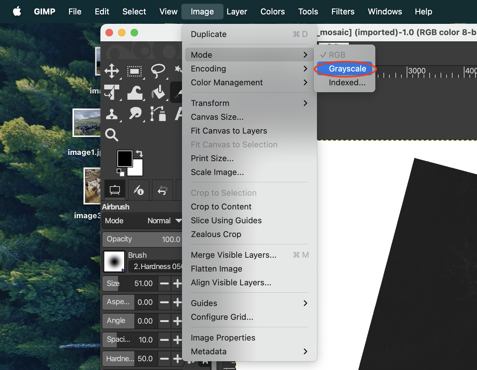477x370 pixels.
Task: Expand the Encoding submenu
Action: tap(249, 69)
